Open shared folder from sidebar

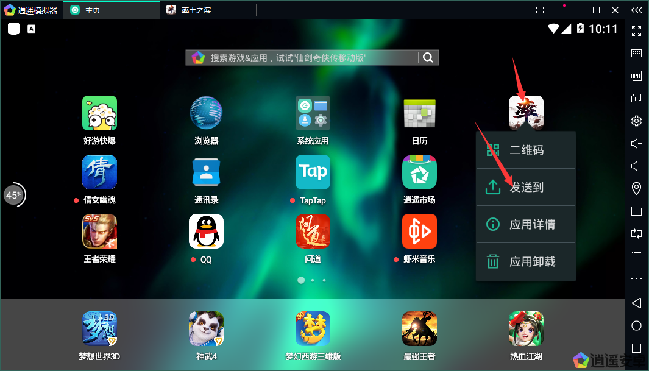pos(637,211)
